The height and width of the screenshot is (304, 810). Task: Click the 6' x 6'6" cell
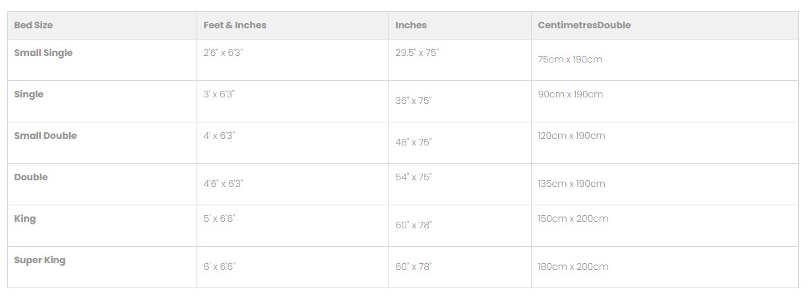point(220,266)
